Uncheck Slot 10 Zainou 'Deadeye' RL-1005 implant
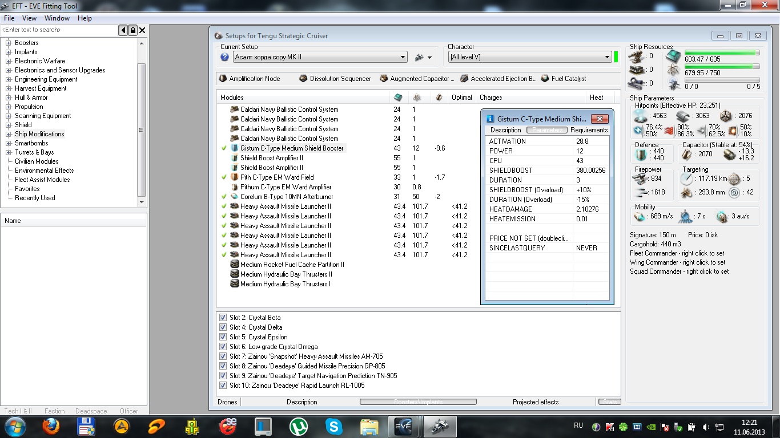780x438 pixels. [x=223, y=386]
